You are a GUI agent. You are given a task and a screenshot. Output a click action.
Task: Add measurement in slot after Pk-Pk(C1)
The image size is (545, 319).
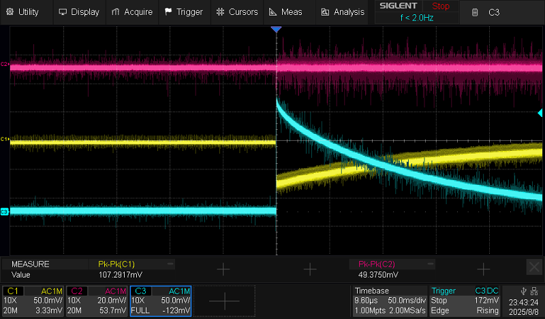[223, 269]
